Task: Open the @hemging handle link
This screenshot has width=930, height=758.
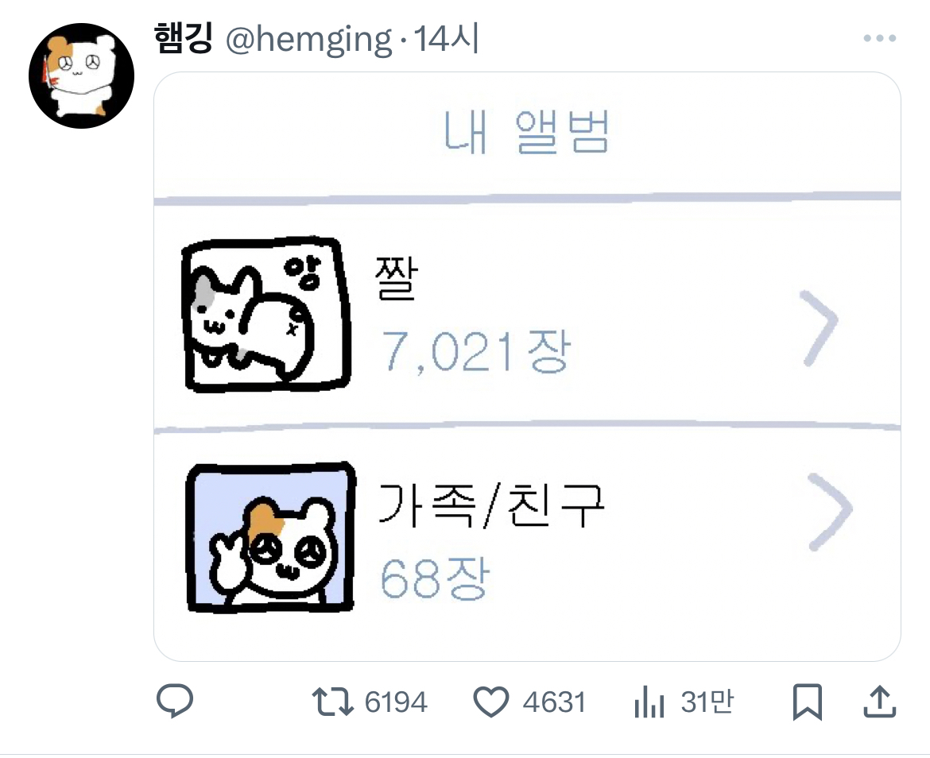Action: (x=309, y=41)
